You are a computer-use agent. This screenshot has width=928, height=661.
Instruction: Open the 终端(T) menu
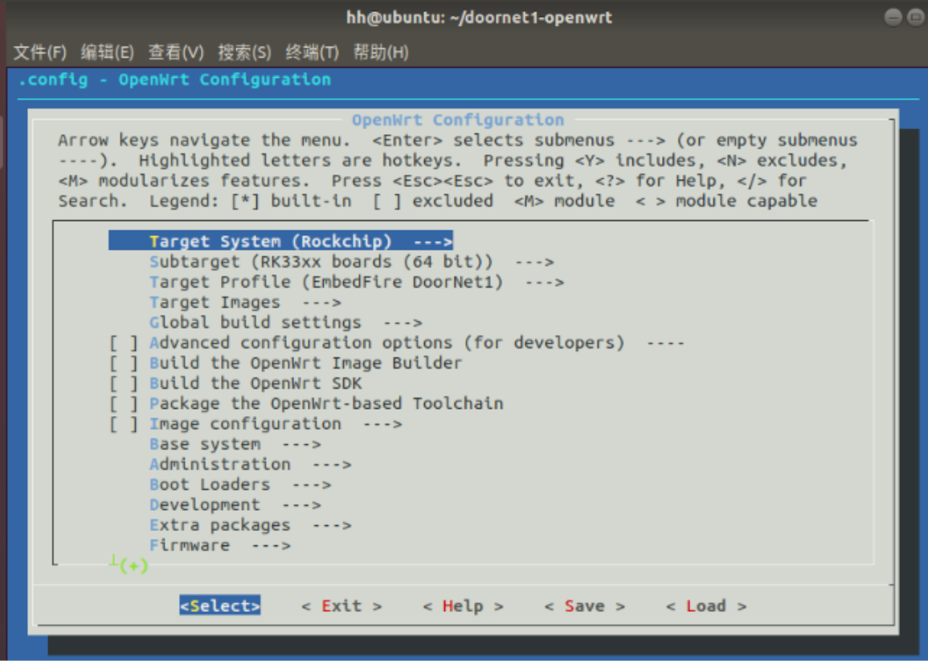pyautogui.click(x=312, y=53)
